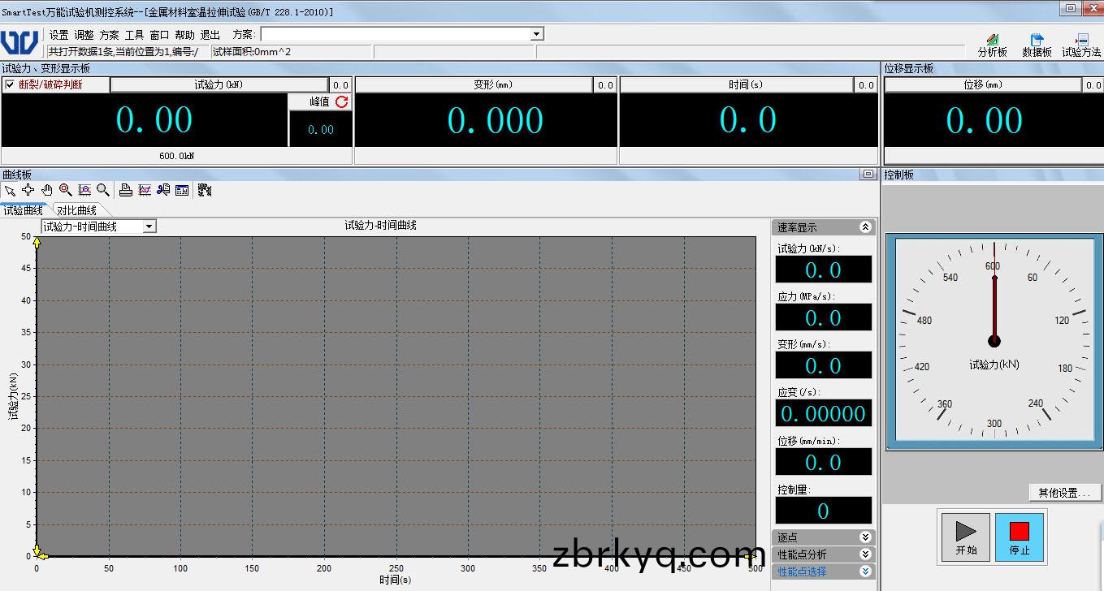Click the yellow handle at X-axis right end
This screenshot has height=591, width=1104.
coord(748,556)
